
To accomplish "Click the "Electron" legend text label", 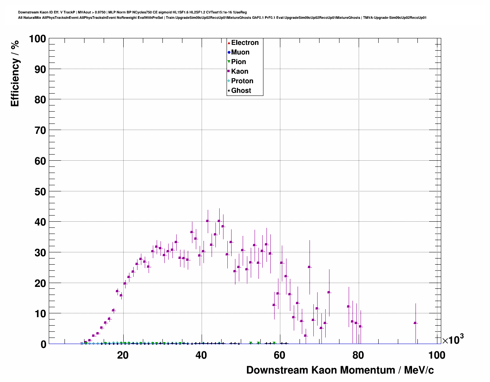I will (245, 43).
